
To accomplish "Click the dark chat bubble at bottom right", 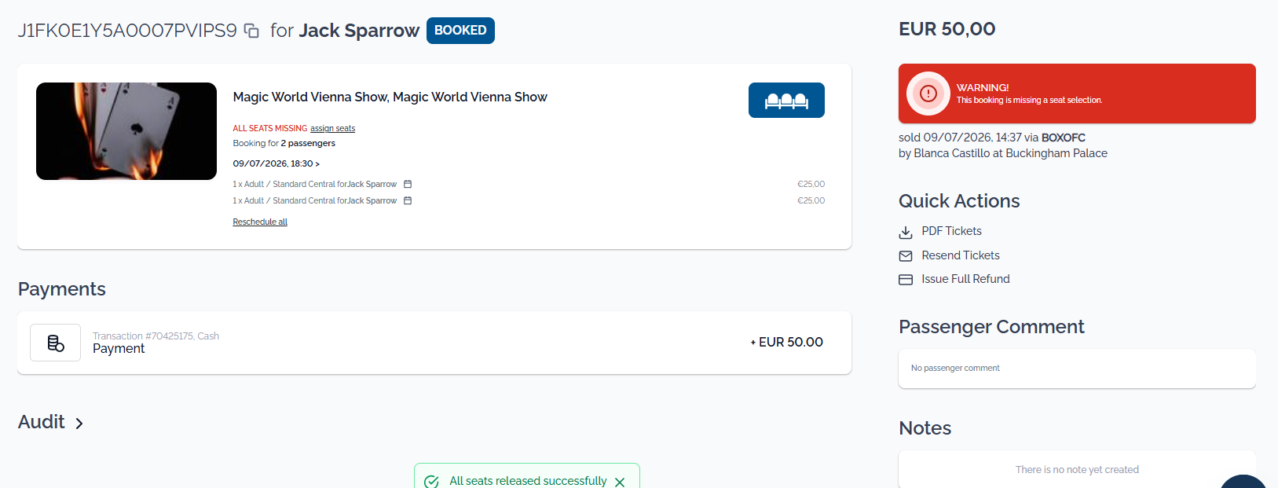I will [1244, 481].
